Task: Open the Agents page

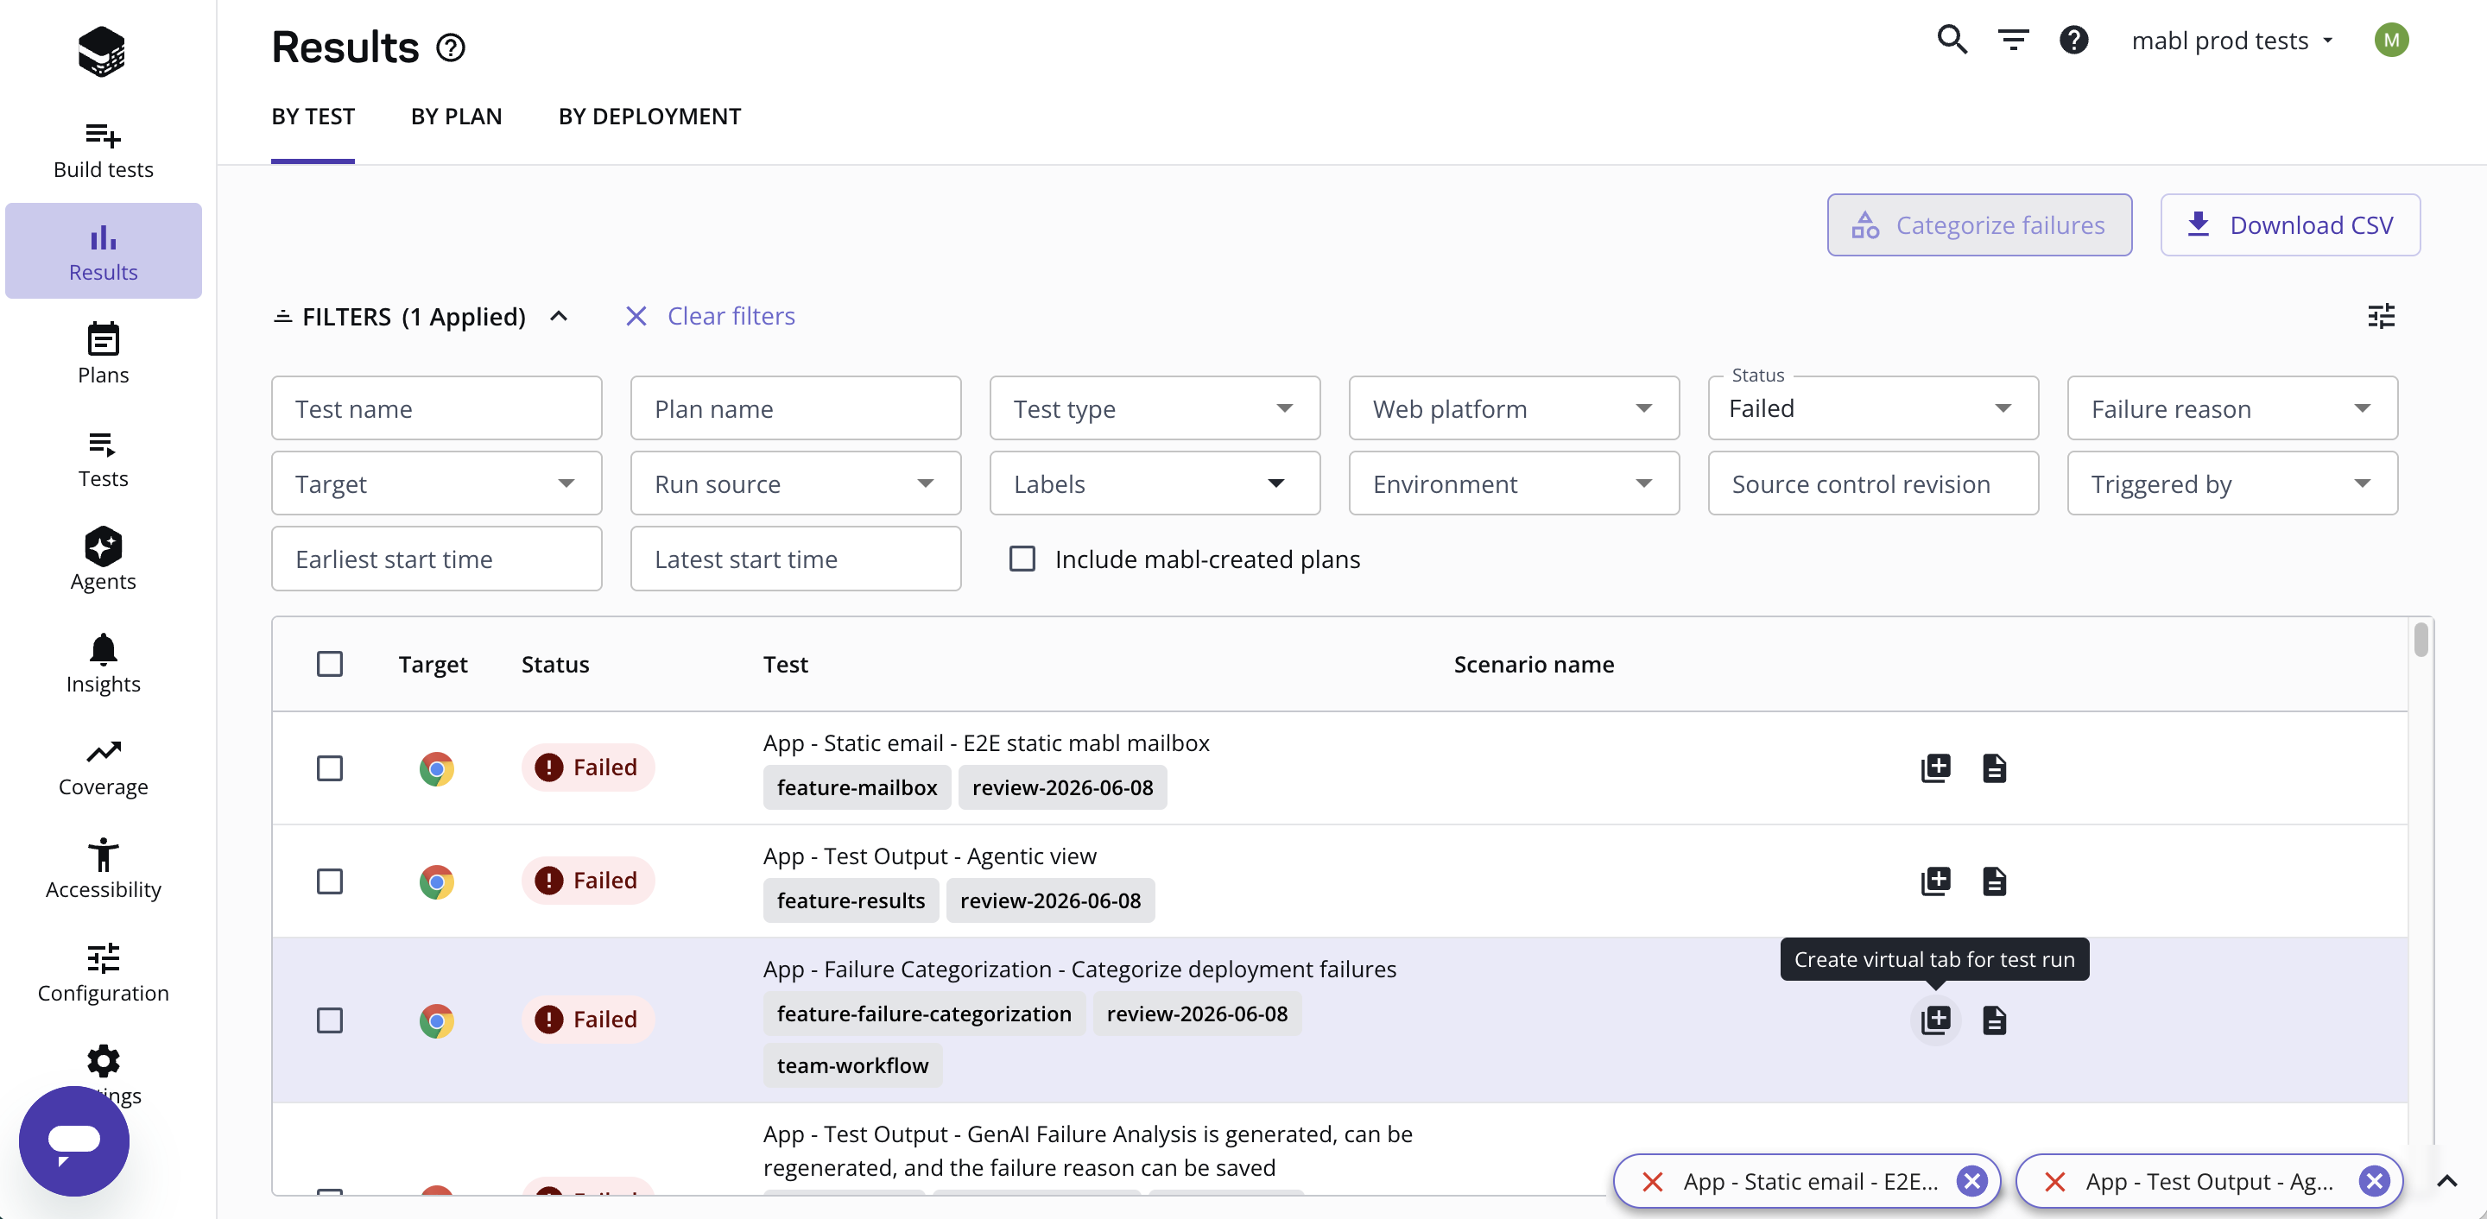Action: [x=104, y=559]
